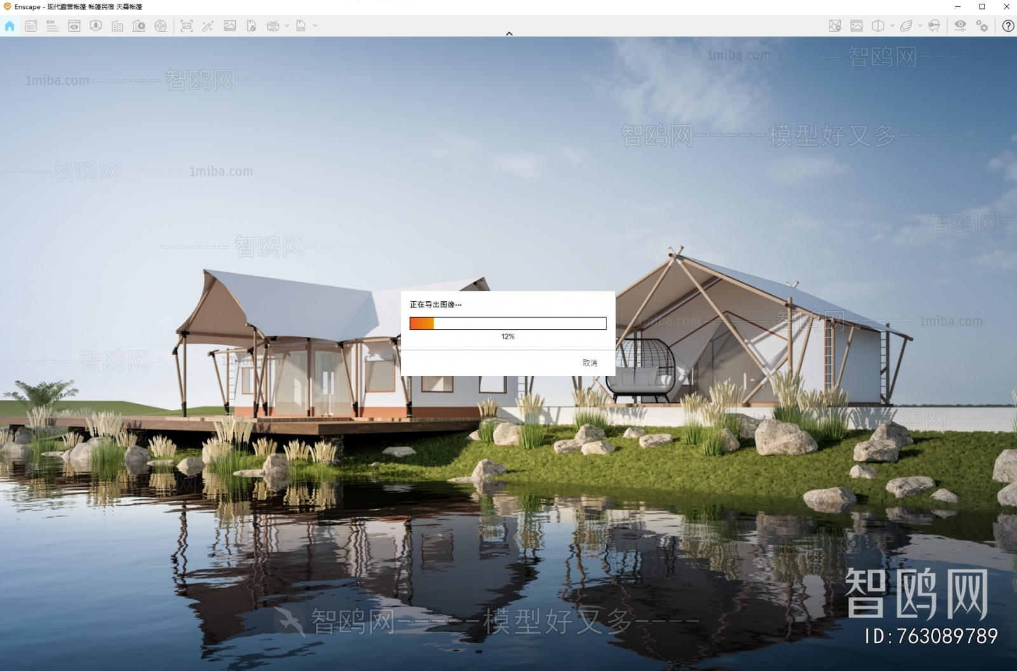This screenshot has width=1017, height=671.
Task: Click the magic wand tool icon
Action: [208, 26]
